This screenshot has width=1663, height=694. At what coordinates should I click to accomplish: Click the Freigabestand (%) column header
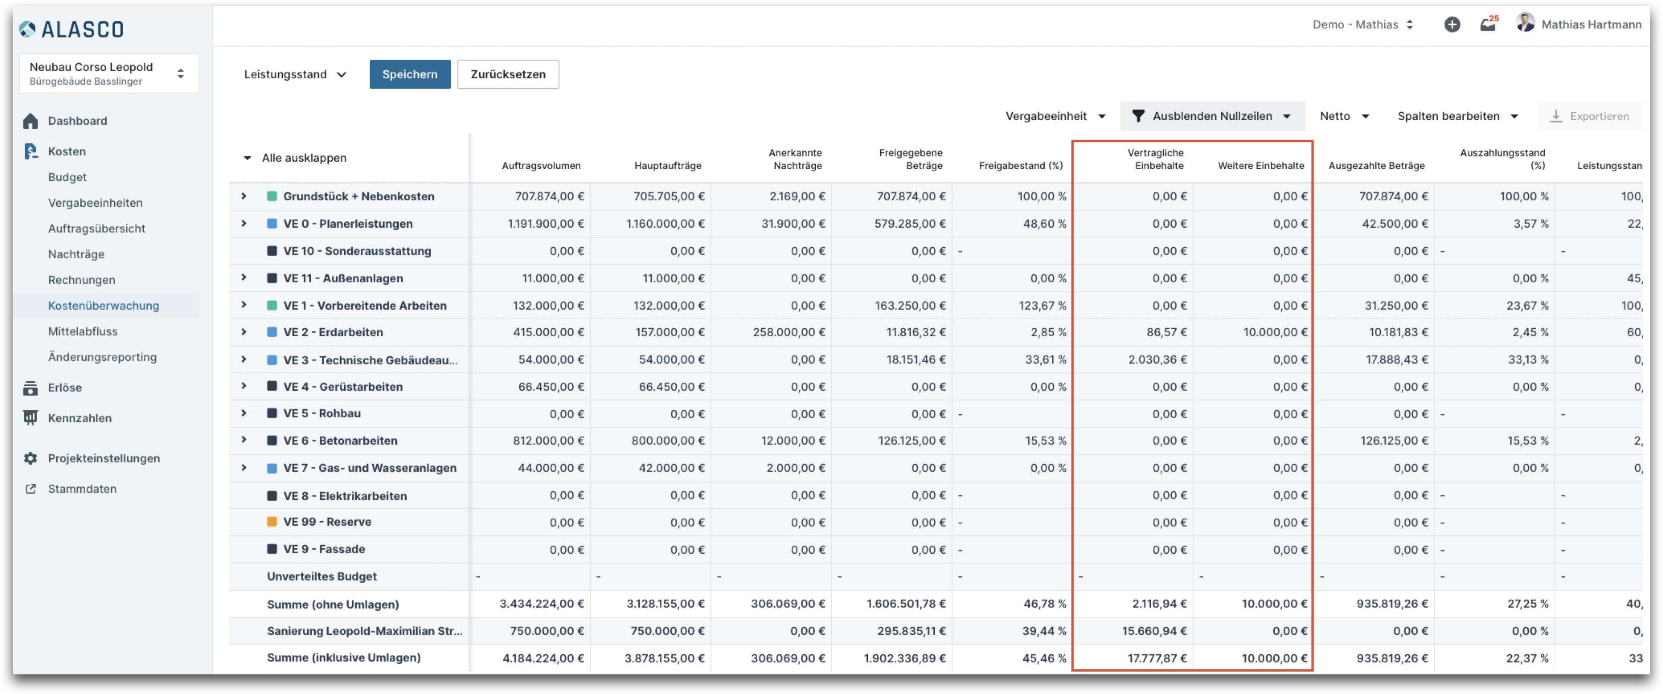[x=1021, y=166]
